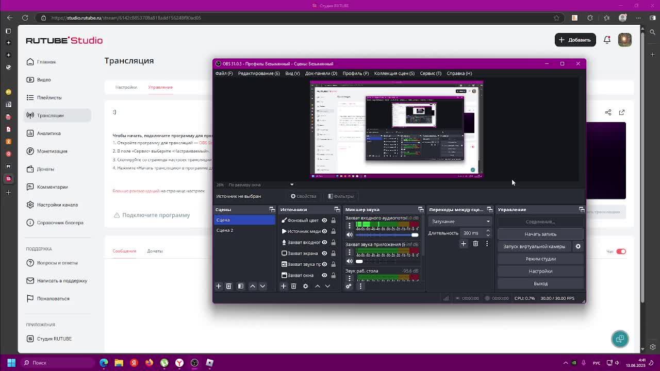Undock the Scene Transitions panel
Screen dimensions: 660x371
point(490,210)
